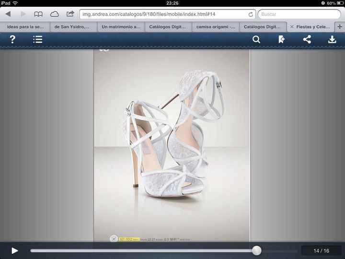Go back with the Safari back arrow
The height and width of the screenshot is (259, 345).
pyautogui.click(x=8, y=14)
